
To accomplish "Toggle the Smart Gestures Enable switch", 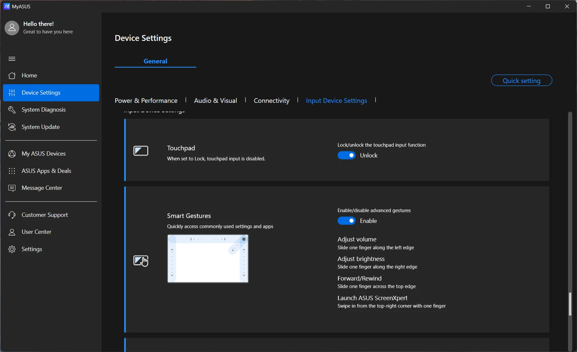I will point(346,221).
